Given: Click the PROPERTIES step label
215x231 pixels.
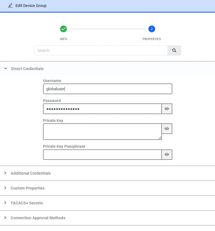Looking at the screenshot, I should point(152,39).
